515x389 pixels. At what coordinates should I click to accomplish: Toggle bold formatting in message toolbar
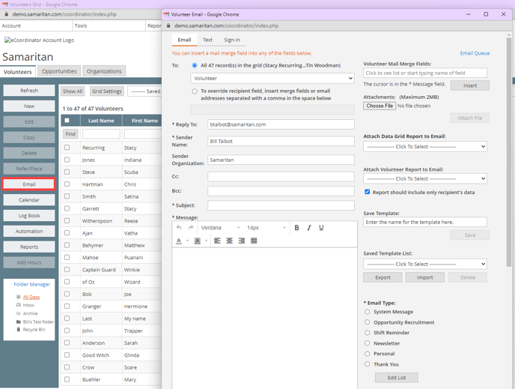(296, 228)
